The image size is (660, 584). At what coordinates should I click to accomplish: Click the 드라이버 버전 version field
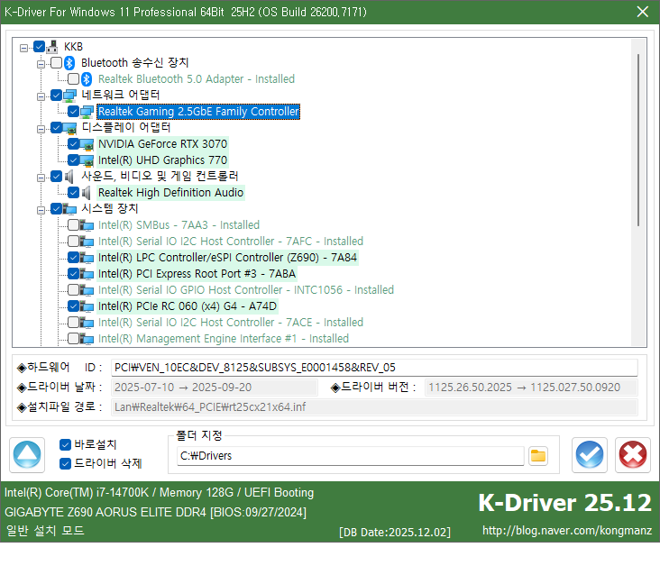pos(531,388)
